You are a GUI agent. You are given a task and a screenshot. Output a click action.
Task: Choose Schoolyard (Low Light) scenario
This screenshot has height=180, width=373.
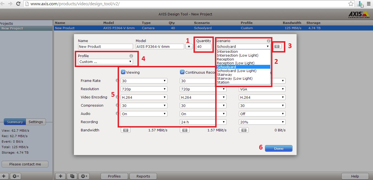tap(243, 71)
